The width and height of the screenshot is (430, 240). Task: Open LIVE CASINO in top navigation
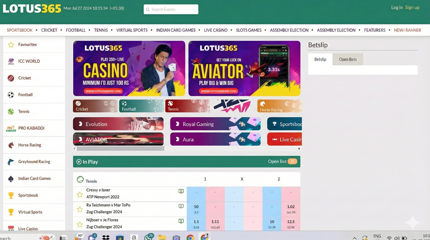click(x=216, y=30)
